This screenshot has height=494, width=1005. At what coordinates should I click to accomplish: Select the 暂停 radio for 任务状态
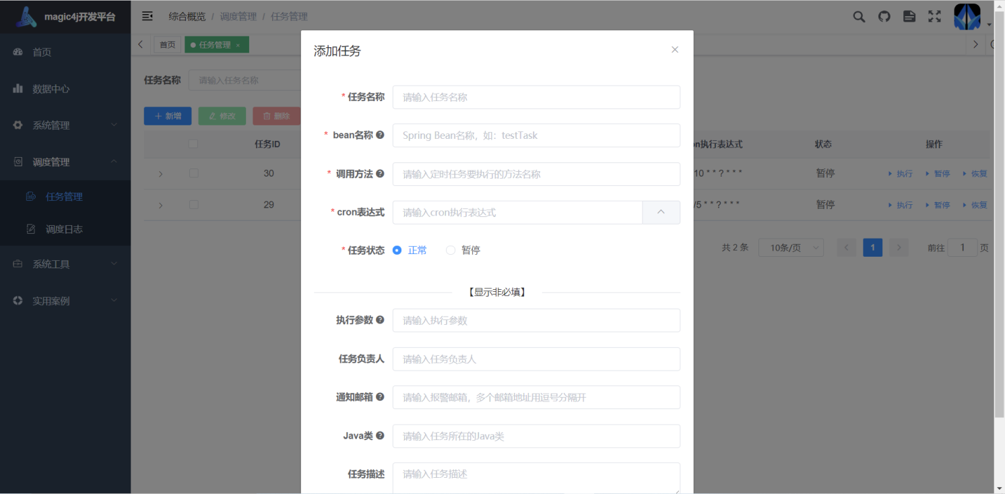point(450,250)
